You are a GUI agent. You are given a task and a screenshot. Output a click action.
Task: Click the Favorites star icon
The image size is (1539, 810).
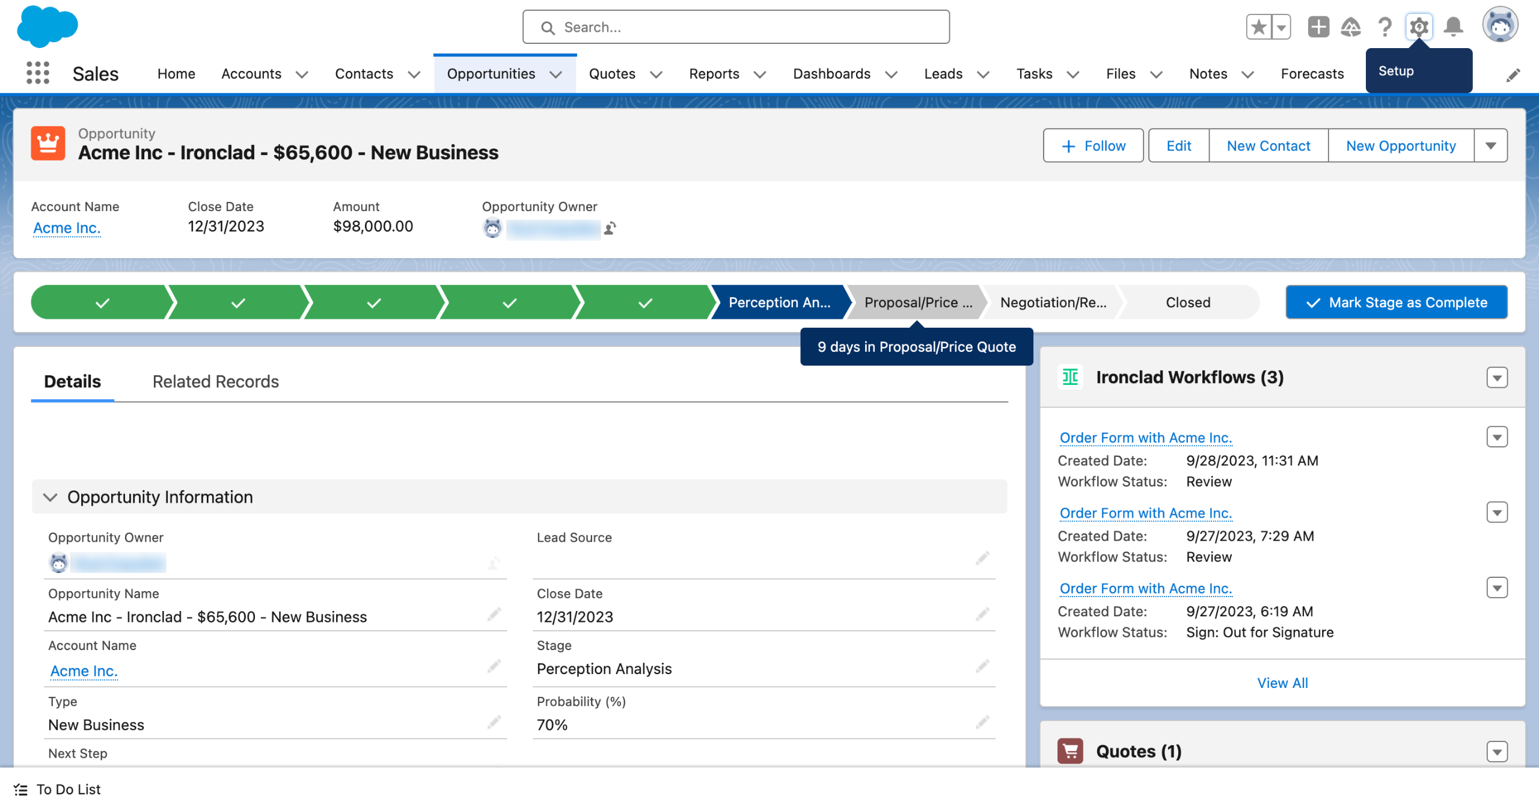(1259, 27)
